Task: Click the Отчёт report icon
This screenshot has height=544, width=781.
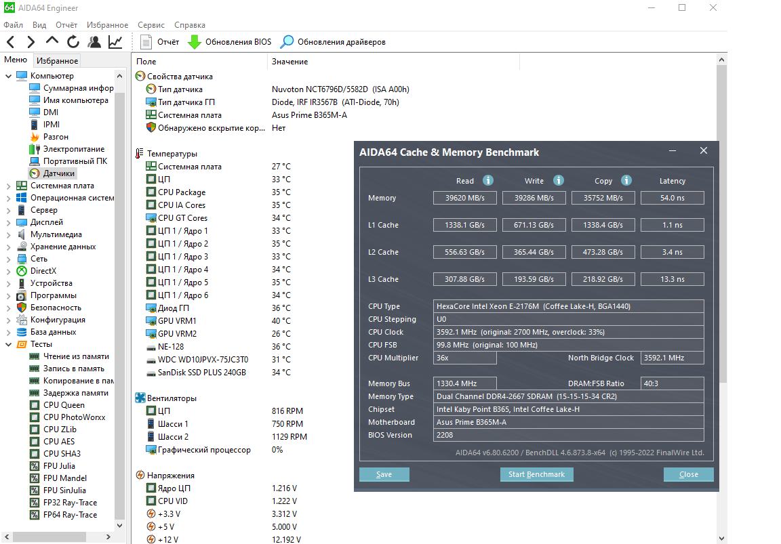Action: click(x=146, y=42)
